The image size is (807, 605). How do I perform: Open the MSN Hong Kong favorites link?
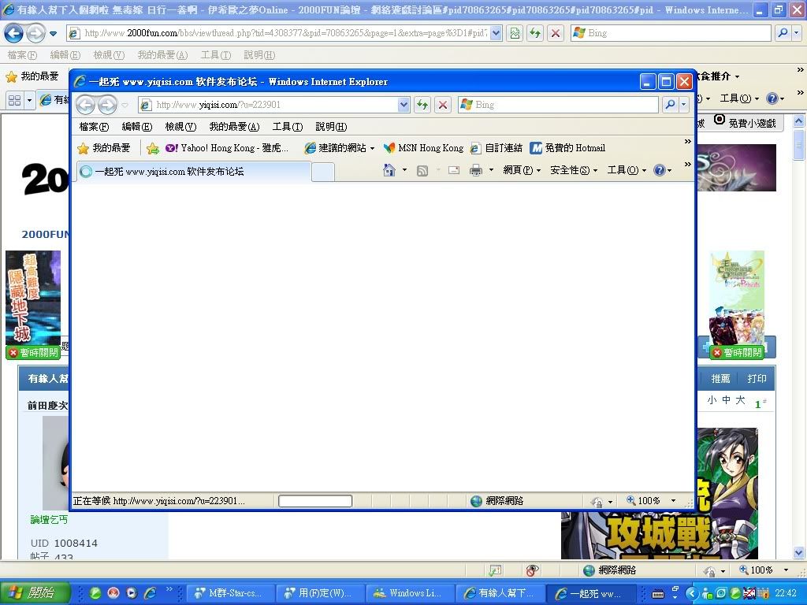click(423, 148)
